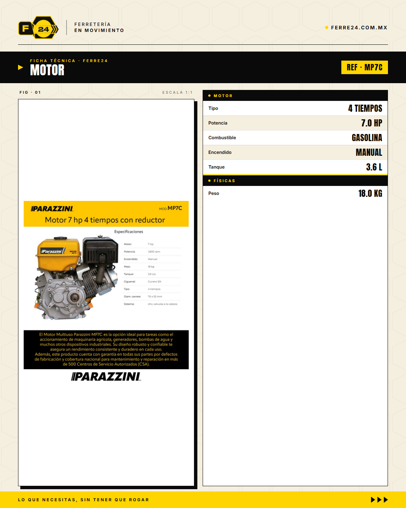Click 'FERRETERÍA EN MOVIMIENTO' tagline
406x508 pixels.
pyautogui.click(x=99, y=27)
